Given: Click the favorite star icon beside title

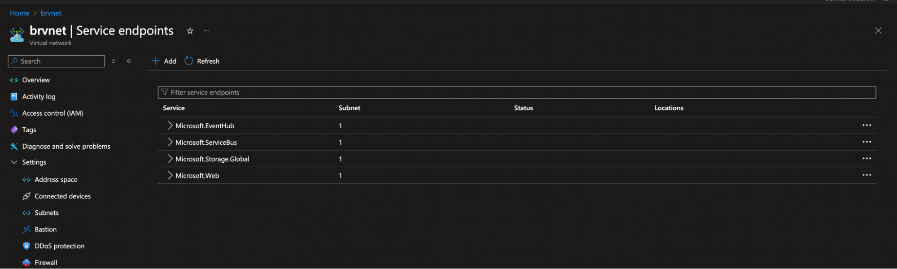Looking at the screenshot, I should (x=190, y=31).
